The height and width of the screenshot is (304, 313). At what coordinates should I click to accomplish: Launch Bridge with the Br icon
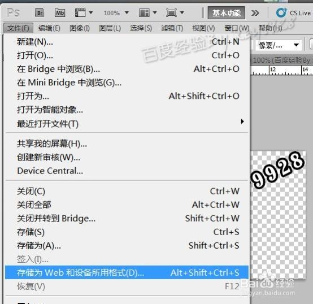pos(40,13)
